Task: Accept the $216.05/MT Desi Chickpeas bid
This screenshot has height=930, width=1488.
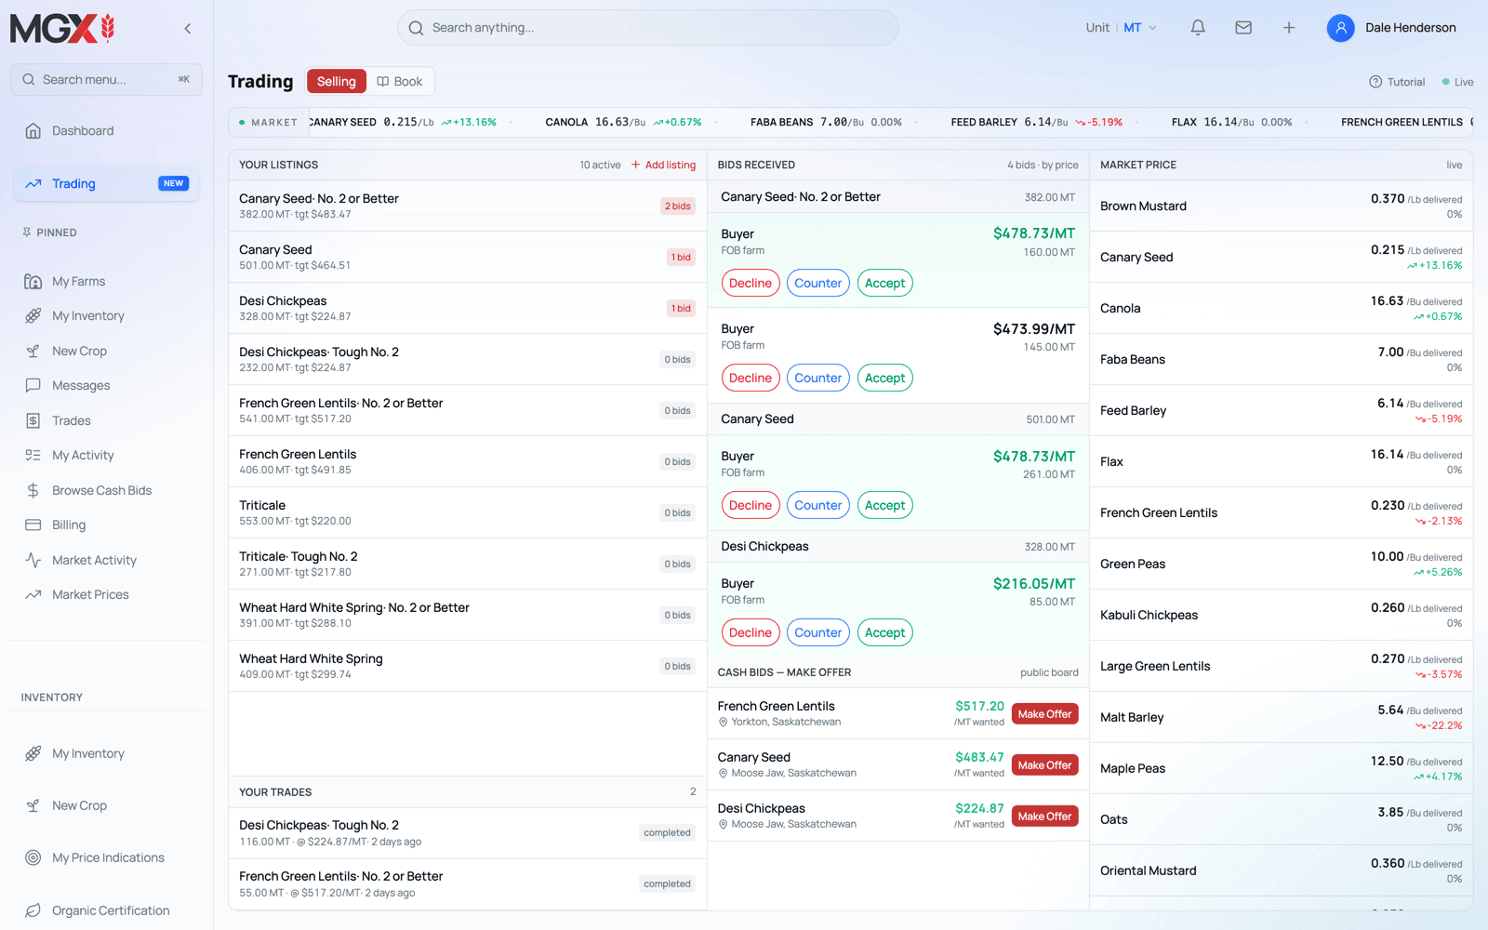Action: [x=884, y=633]
